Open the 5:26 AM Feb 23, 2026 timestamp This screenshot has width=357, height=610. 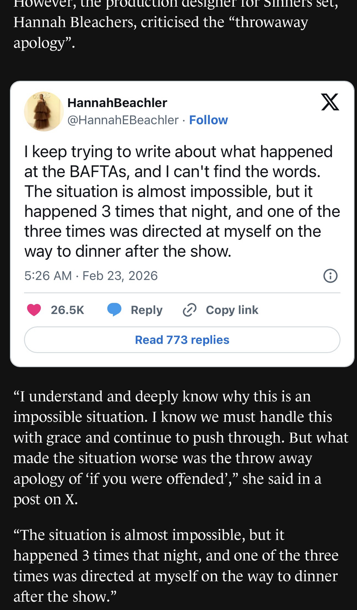[91, 276]
